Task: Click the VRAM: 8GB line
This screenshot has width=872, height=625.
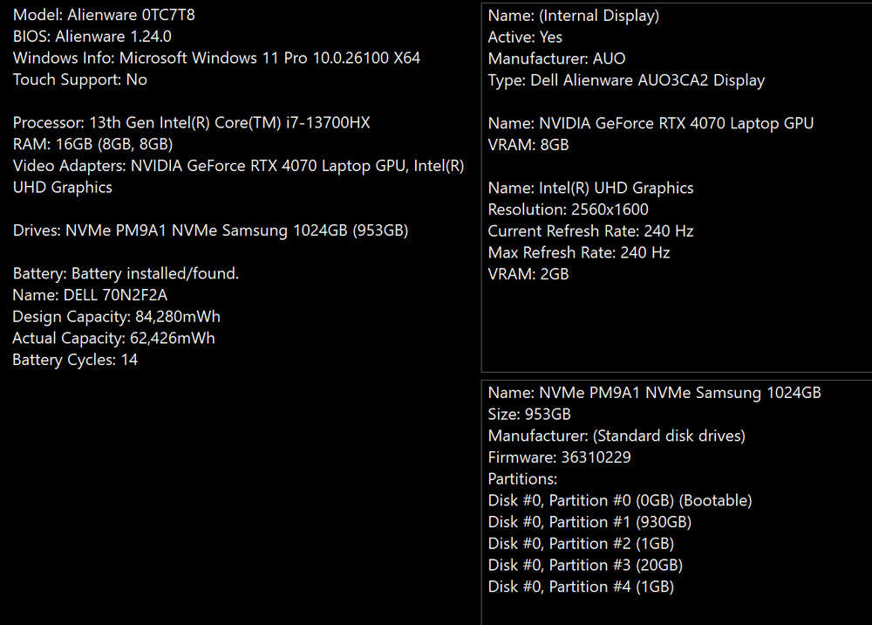Action: coord(528,145)
